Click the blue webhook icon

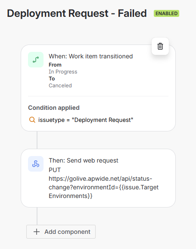pos(36,164)
